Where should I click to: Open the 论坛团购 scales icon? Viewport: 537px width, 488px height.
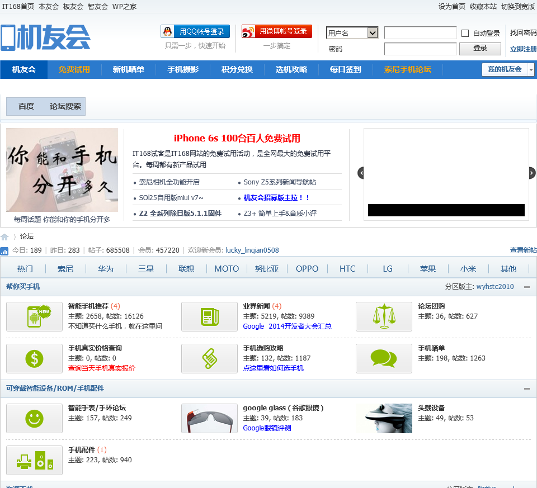[384, 316]
